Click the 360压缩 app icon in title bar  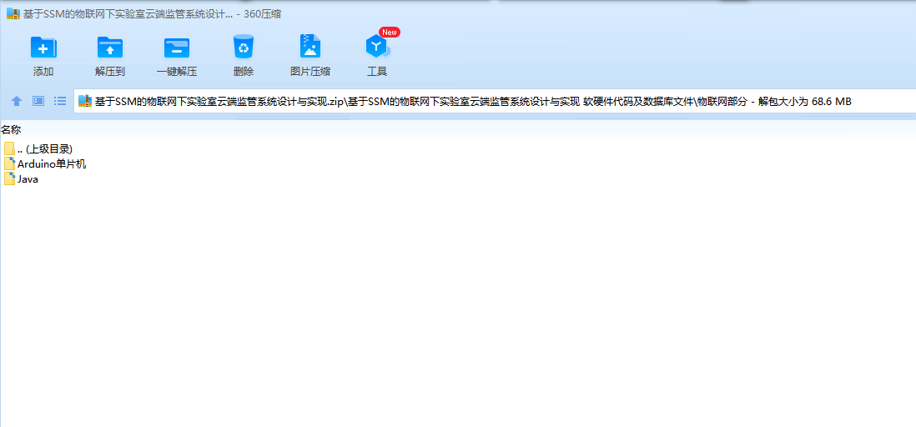point(13,14)
